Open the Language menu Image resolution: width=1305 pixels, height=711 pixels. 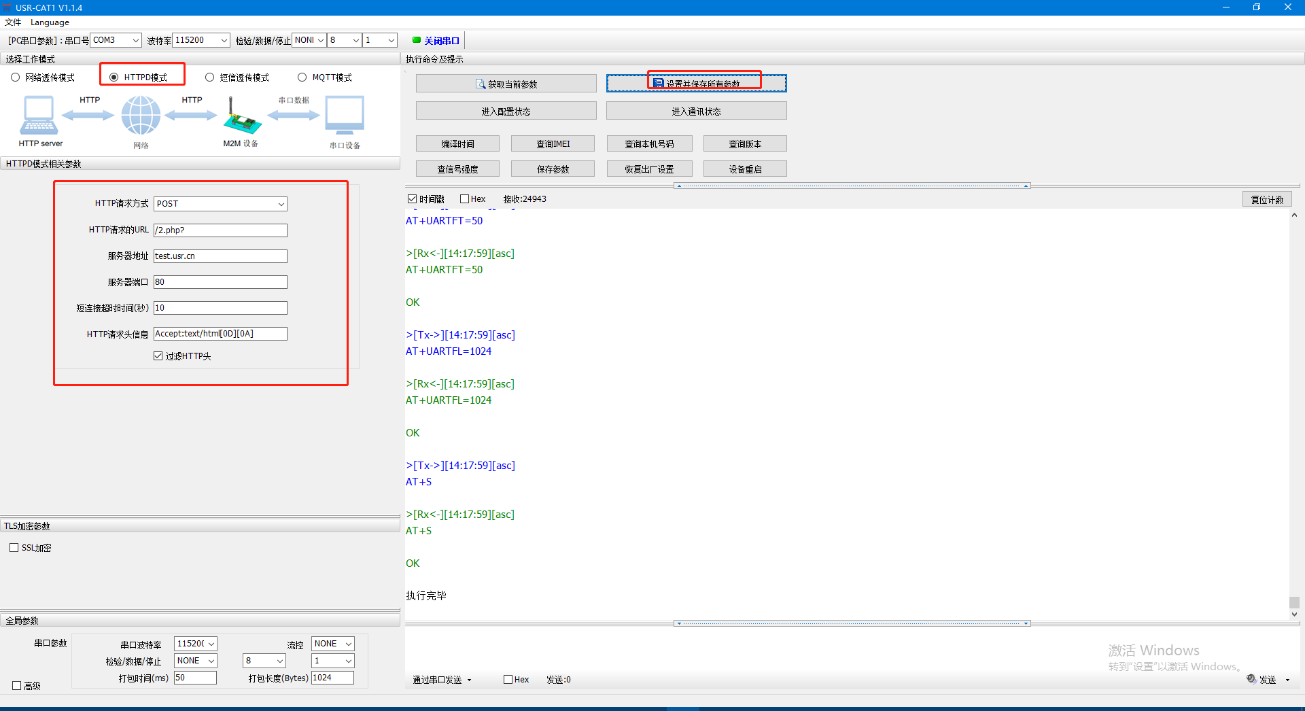pyautogui.click(x=50, y=22)
